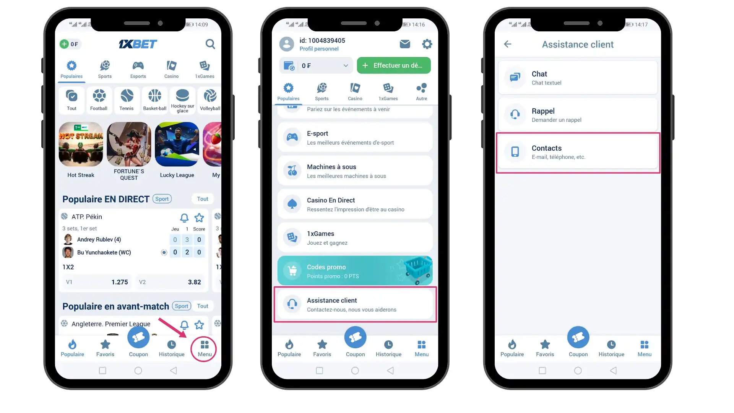Tap the Historique clock icon
This screenshot has width=734, height=413.
(171, 345)
